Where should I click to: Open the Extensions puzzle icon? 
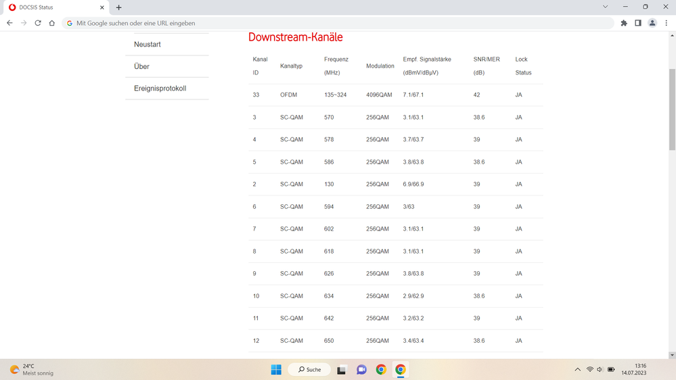click(x=624, y=23)
